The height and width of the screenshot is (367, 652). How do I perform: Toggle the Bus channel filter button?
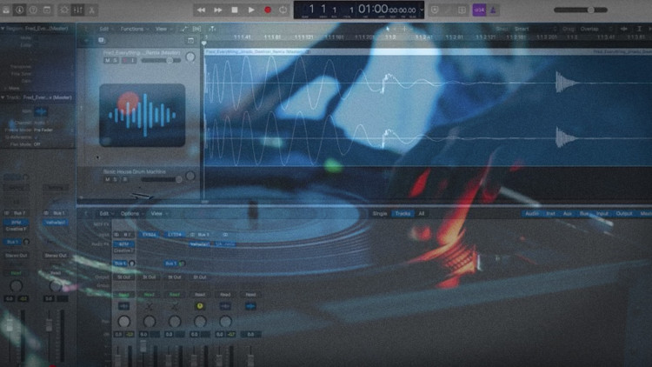pos(584,213)
